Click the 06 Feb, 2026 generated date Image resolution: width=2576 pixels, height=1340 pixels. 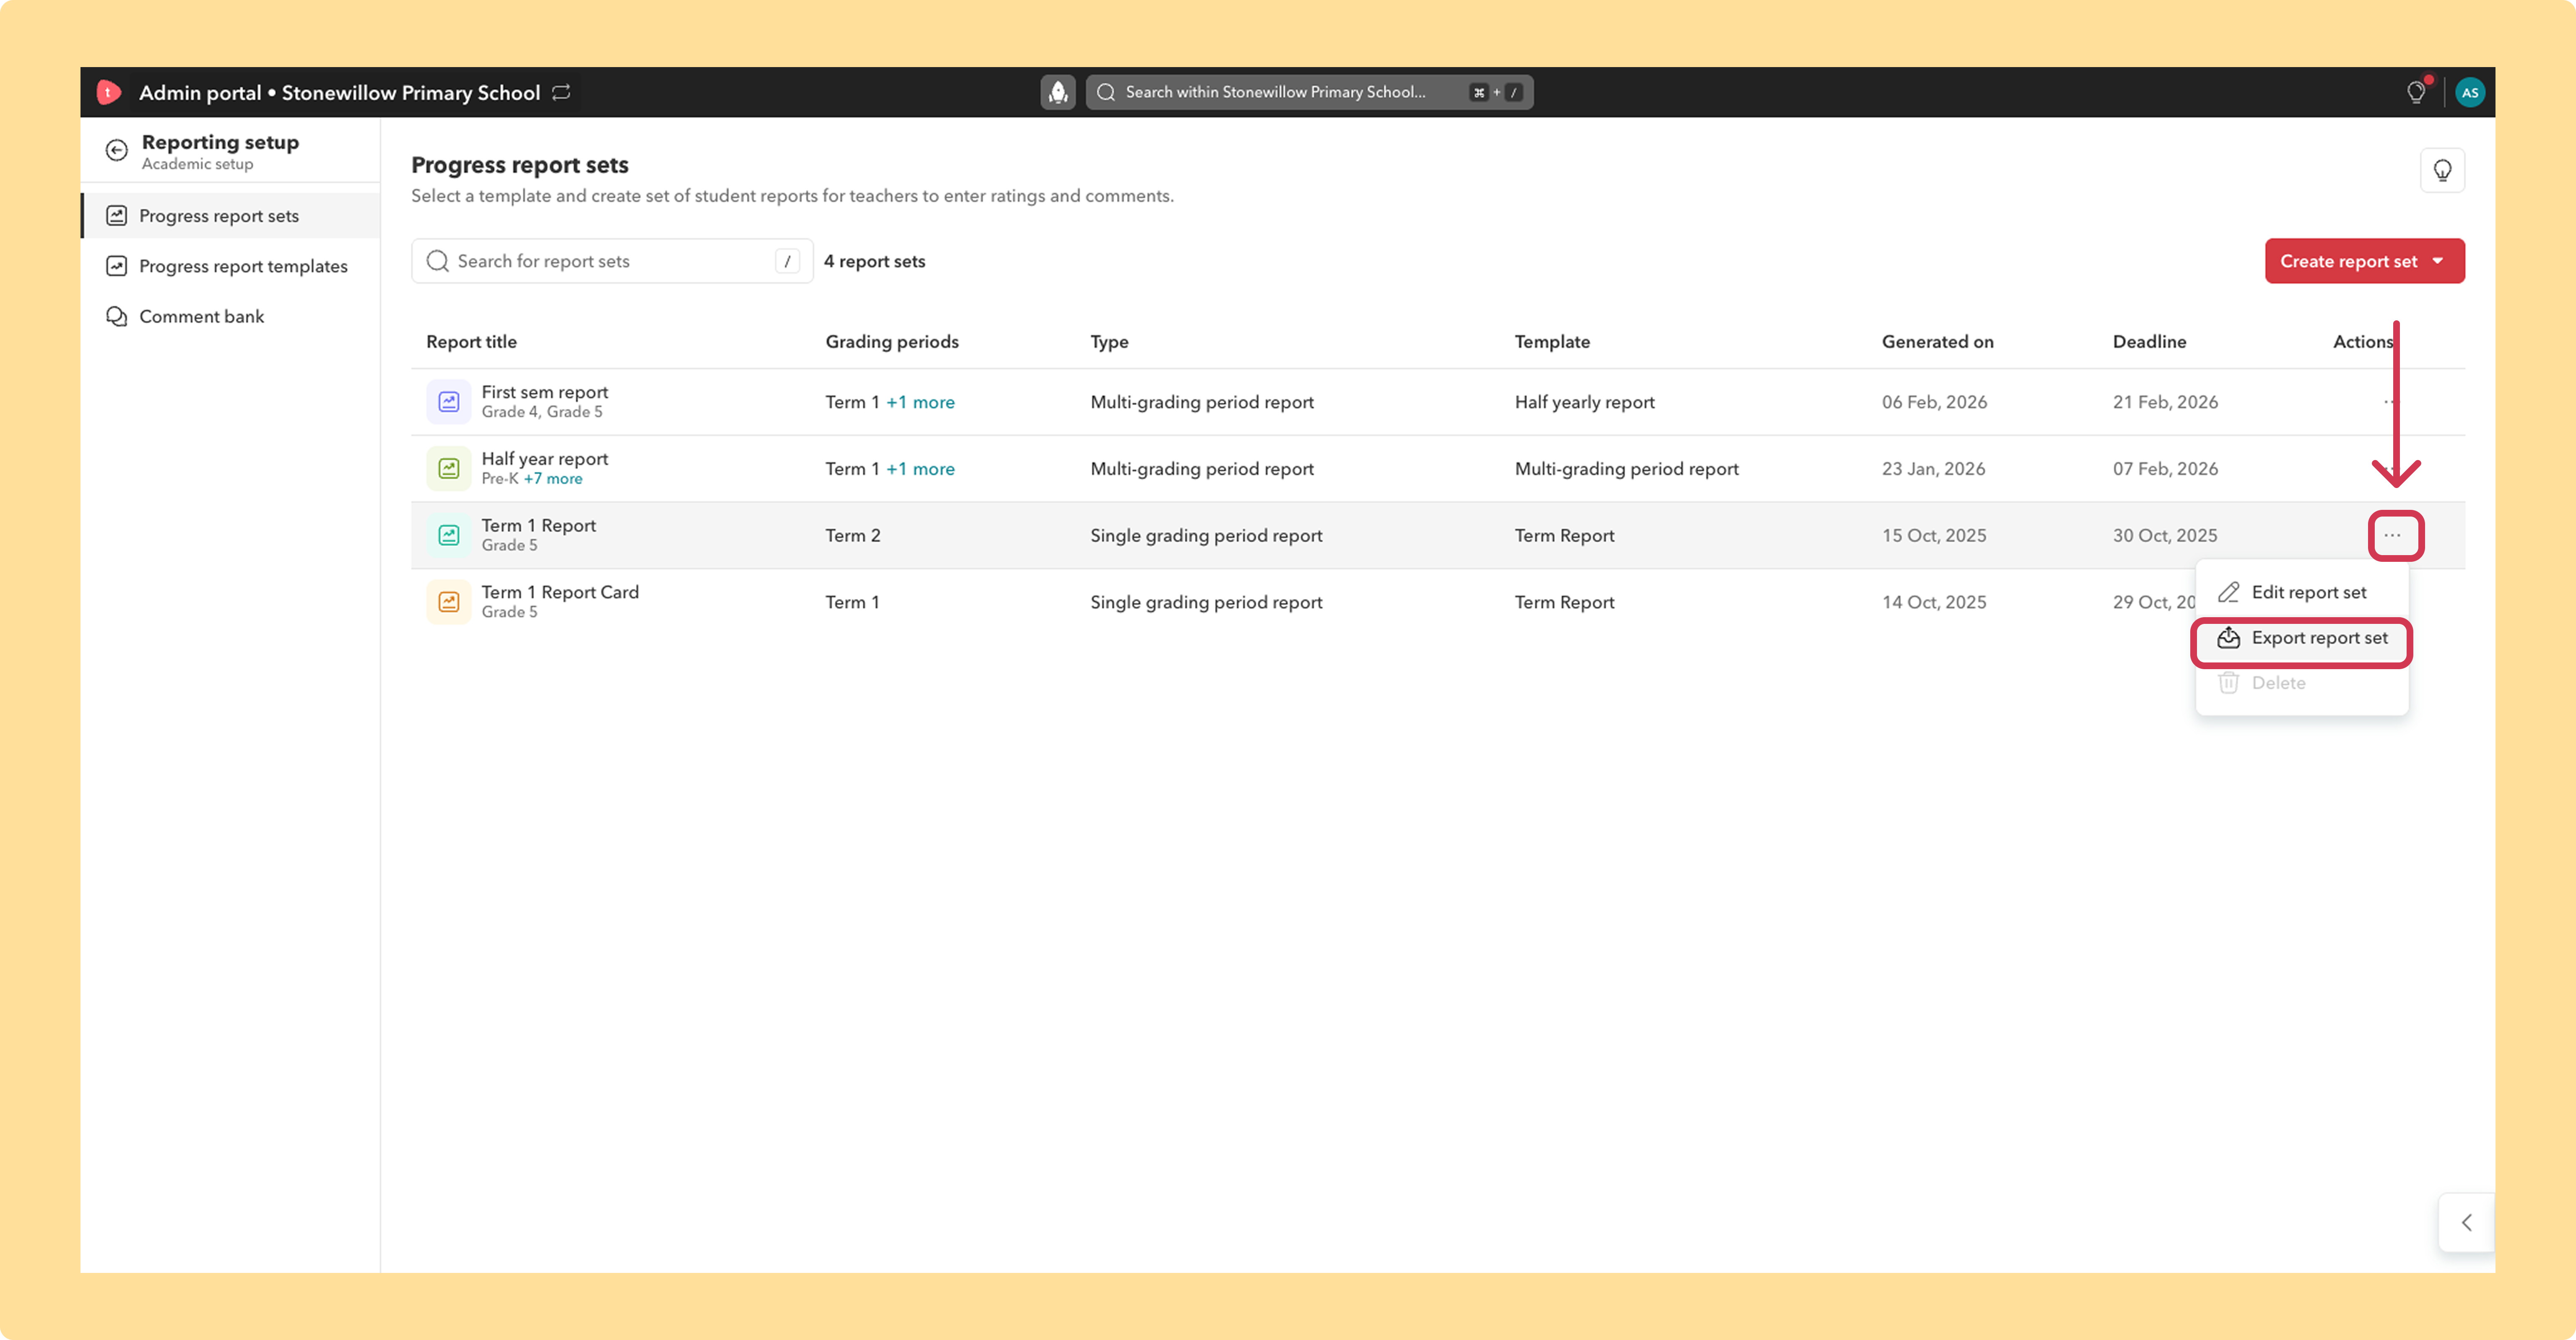click(x=1935, y=402)
